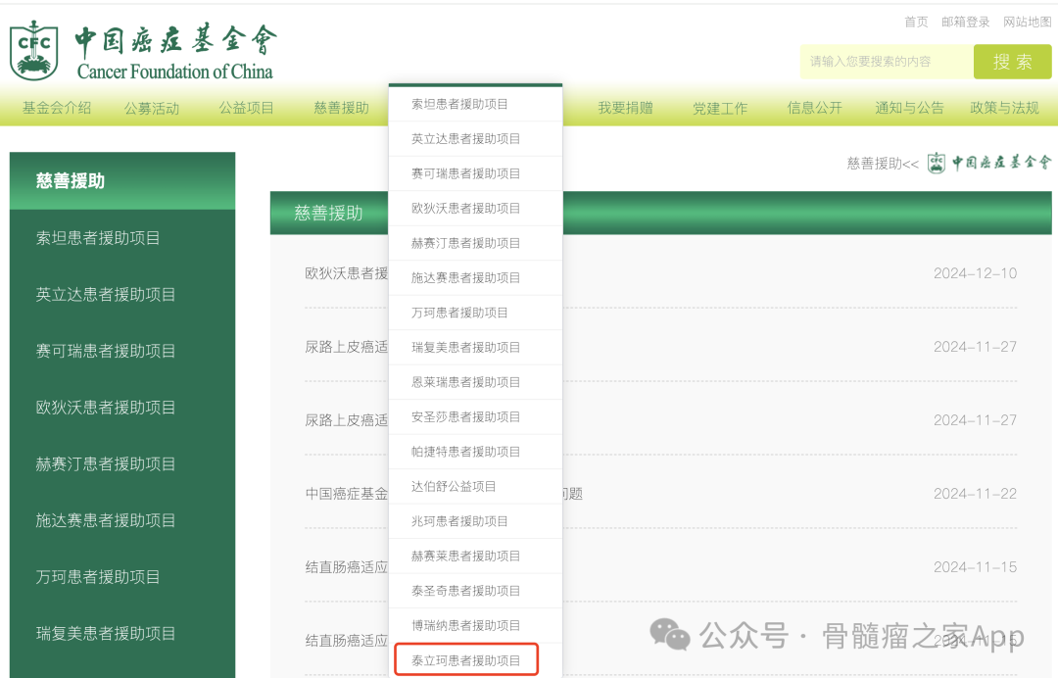Select 泰圣奇患者援助项目 in the dropdown menu
Image resolution: width=1058 pixels, height=678 pixels.
476,591
